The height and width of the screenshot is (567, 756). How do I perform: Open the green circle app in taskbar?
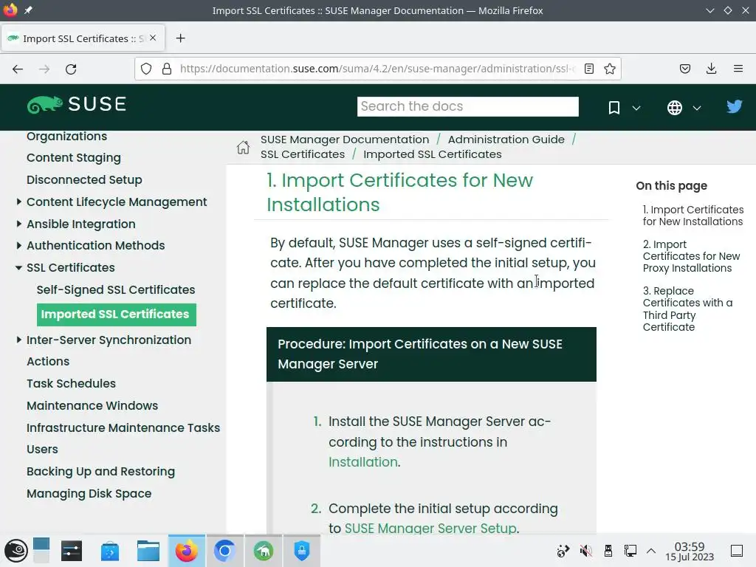tap(264, 551)
